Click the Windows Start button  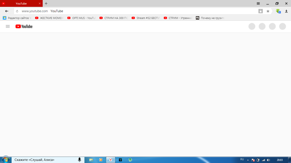coord(5,160)
